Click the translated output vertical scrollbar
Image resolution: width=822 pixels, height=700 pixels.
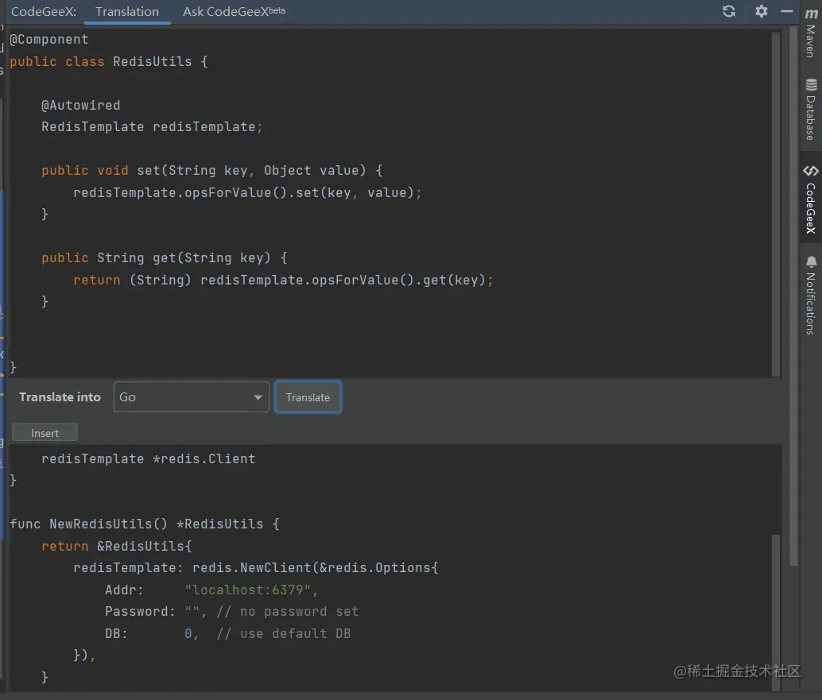coord(775,612)
